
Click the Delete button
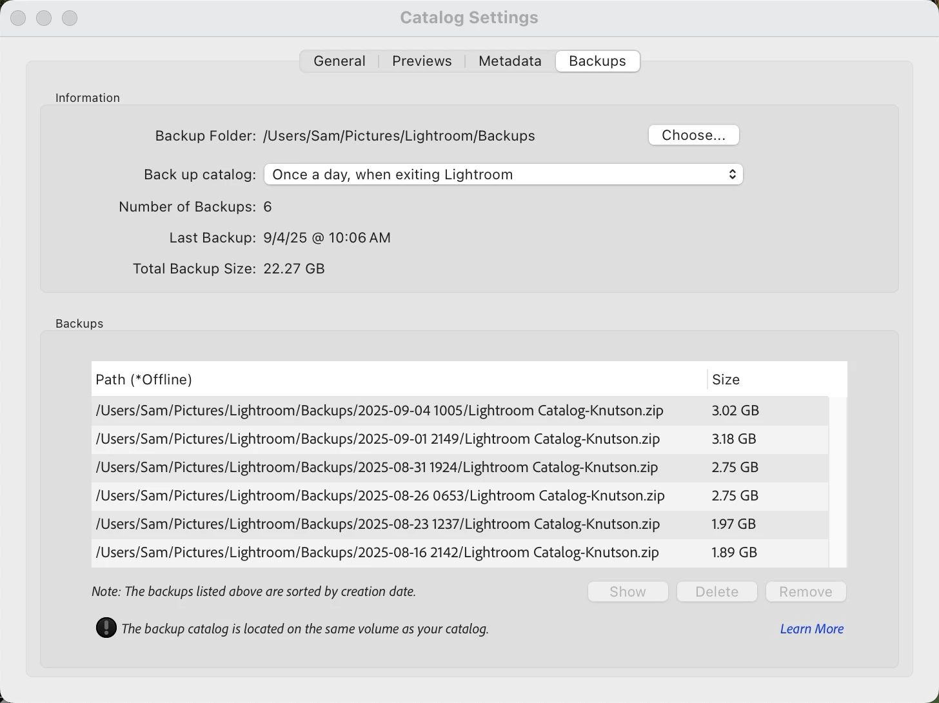(717, 592)
